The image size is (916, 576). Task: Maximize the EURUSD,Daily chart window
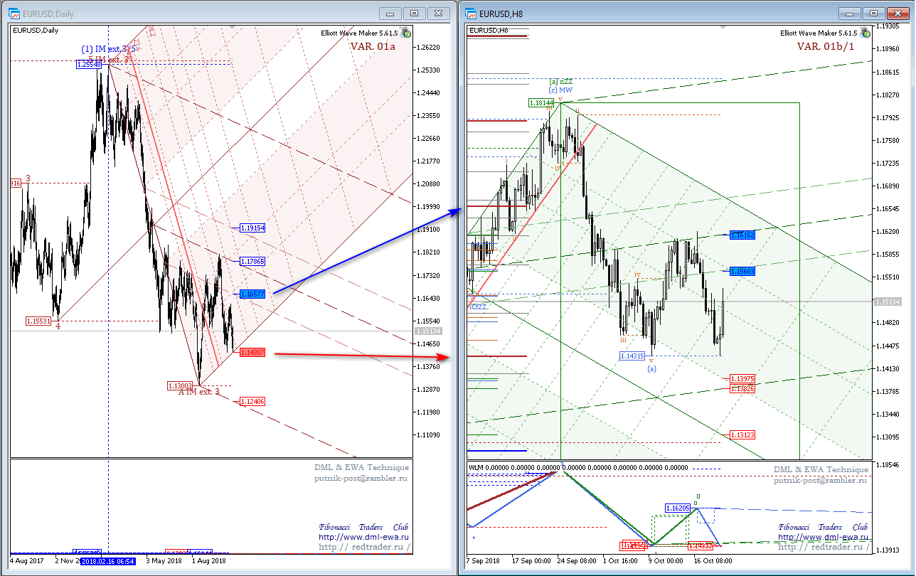coord(415,13)
